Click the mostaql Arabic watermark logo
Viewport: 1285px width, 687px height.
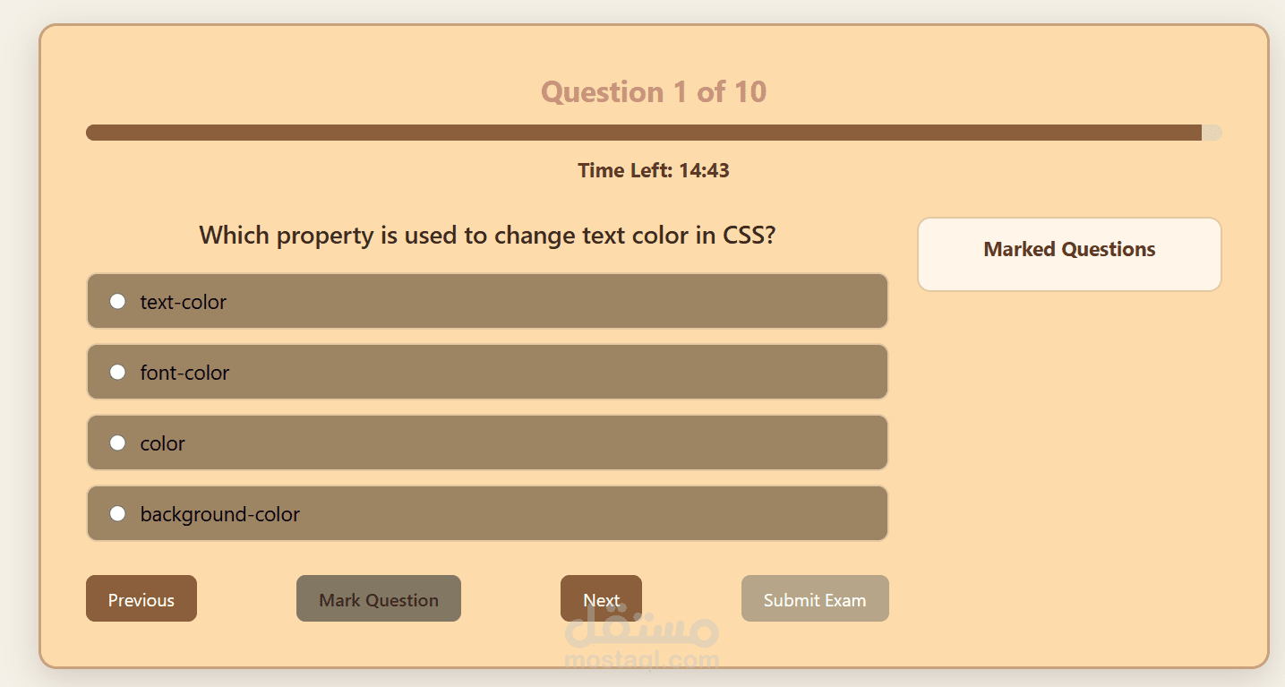coord(641,632)
